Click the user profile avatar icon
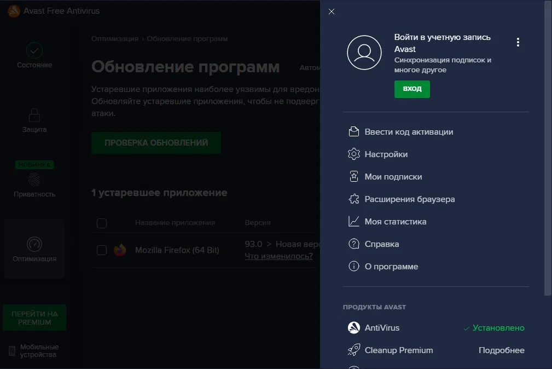The width and height of the screenshot is (552, 369). pos(364,53)
